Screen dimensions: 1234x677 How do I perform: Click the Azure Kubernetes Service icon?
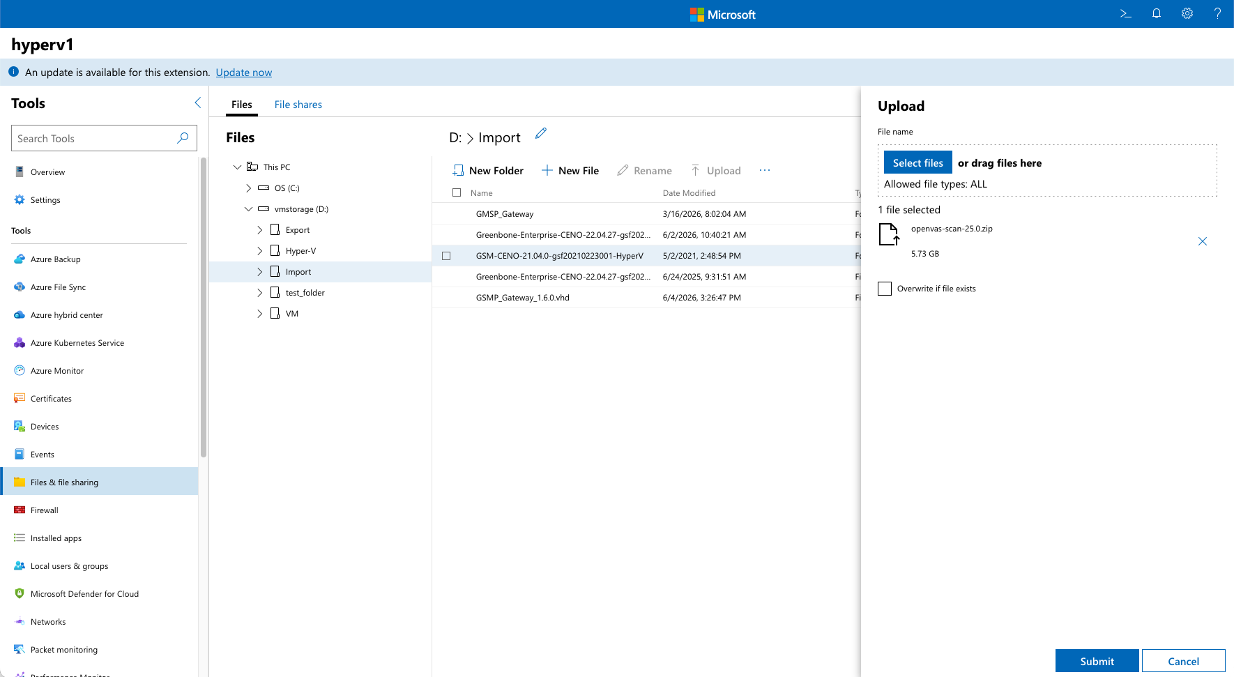[20, 342]
